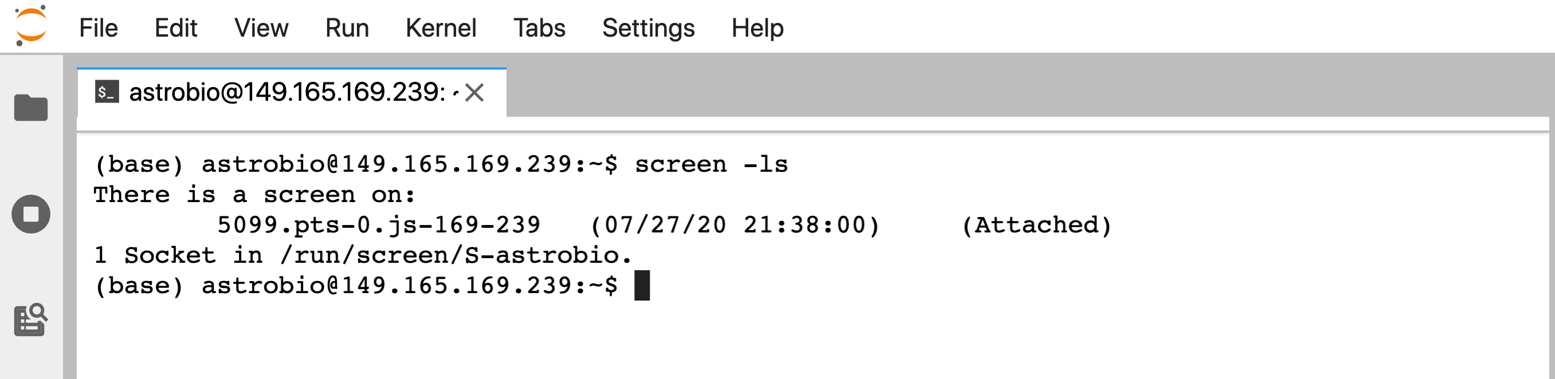This screenshot has height=379, width=1555.
Task: Close the astrobio@149.165.169.239 terminal tab
Action: point(475,92)
